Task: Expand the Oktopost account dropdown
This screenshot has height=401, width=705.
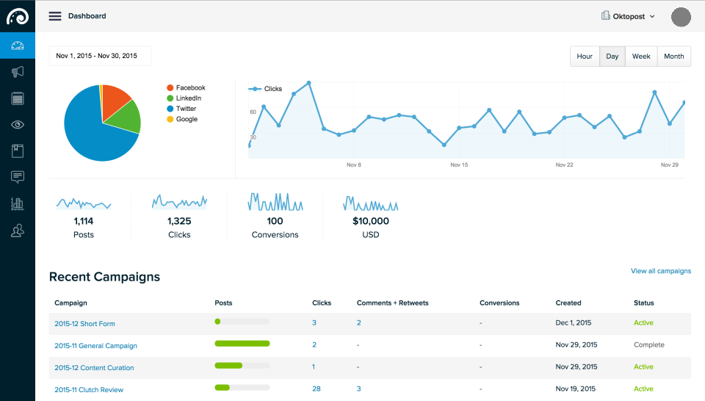Action: tap(628, 16)
